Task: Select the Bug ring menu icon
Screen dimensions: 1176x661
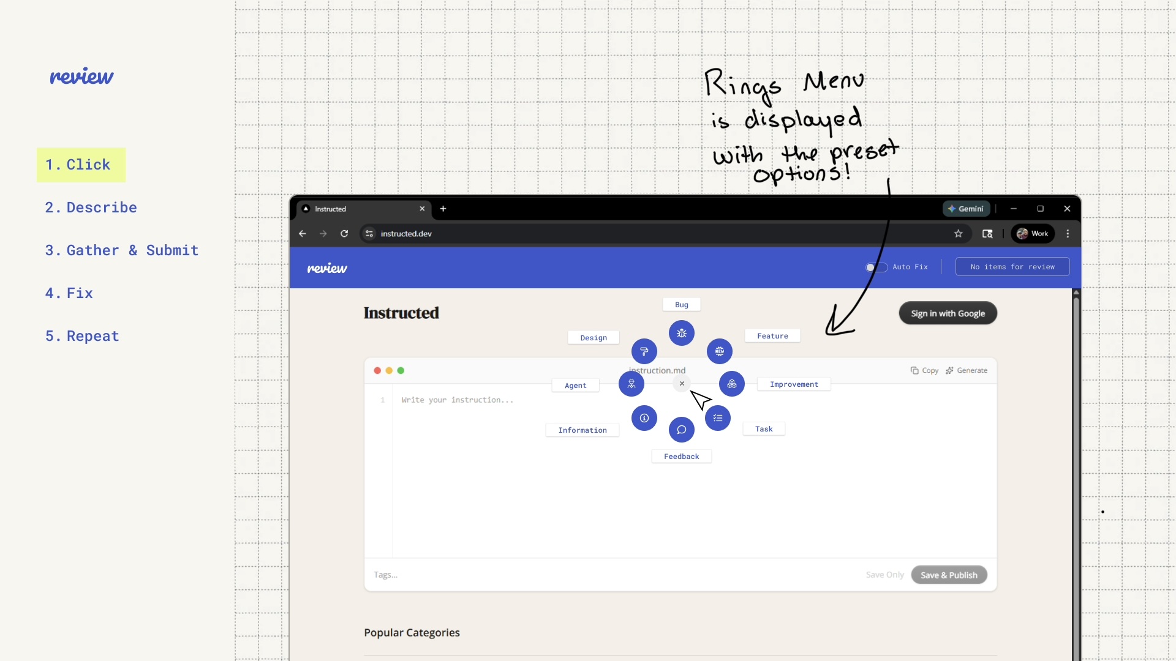Action: [682, 334]
